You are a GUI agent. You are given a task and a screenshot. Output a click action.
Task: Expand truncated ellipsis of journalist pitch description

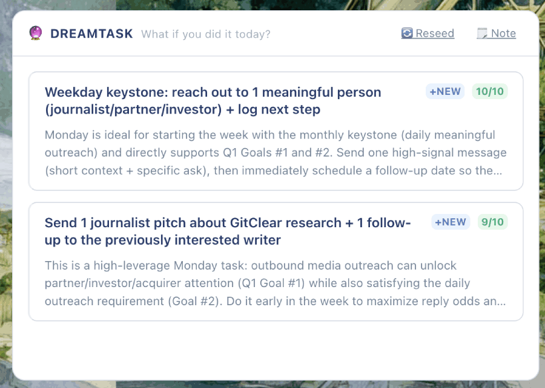(501, 301)
